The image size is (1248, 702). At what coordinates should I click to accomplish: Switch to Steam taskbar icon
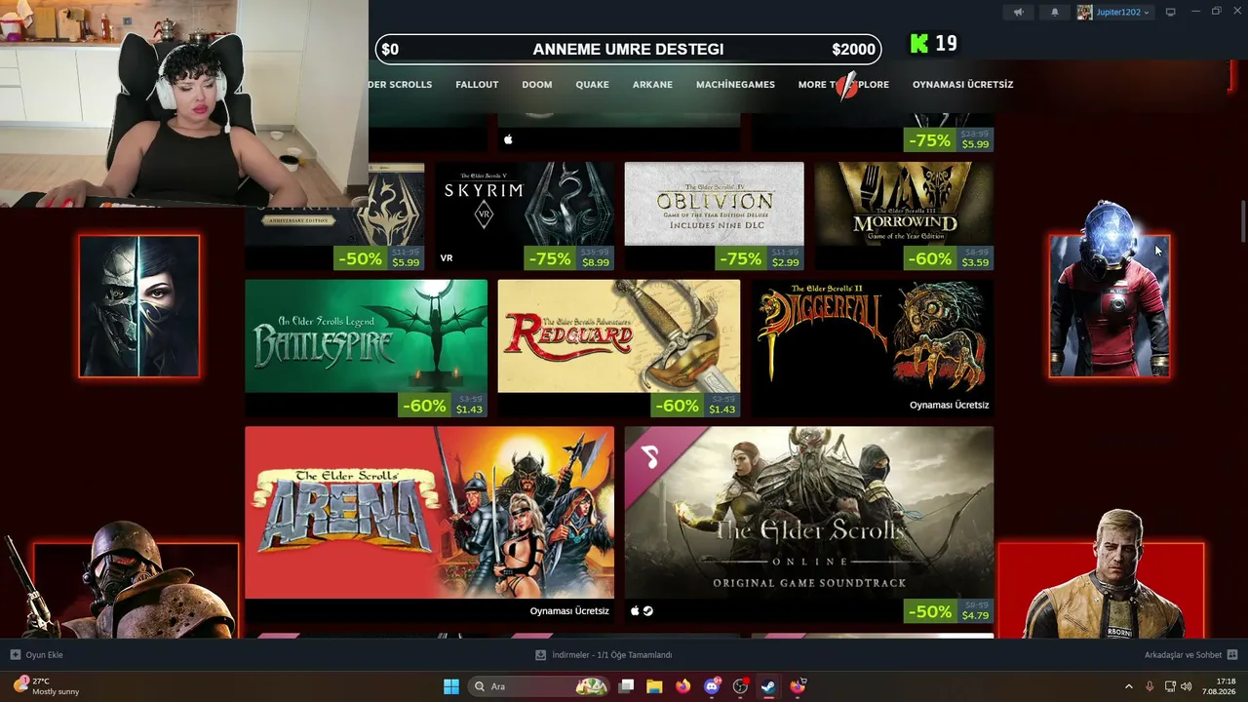pos(768,686)
